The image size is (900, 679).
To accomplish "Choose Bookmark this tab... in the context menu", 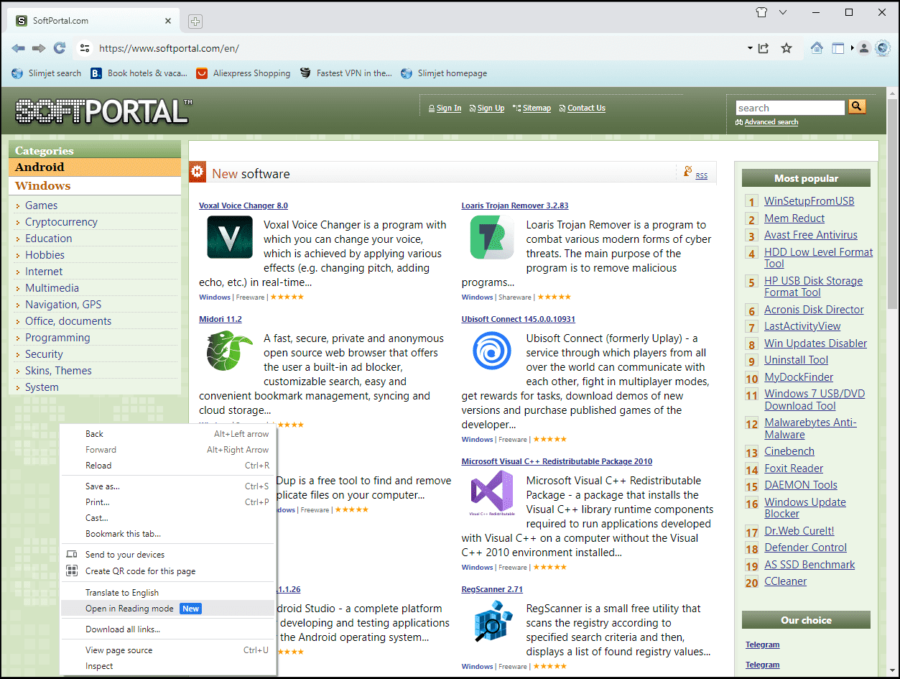I will point(169,534).
